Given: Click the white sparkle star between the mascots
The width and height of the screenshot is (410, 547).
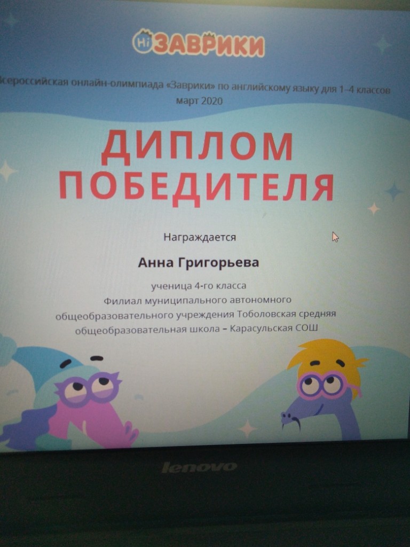Looking at the screenshot, I should 248,427.
